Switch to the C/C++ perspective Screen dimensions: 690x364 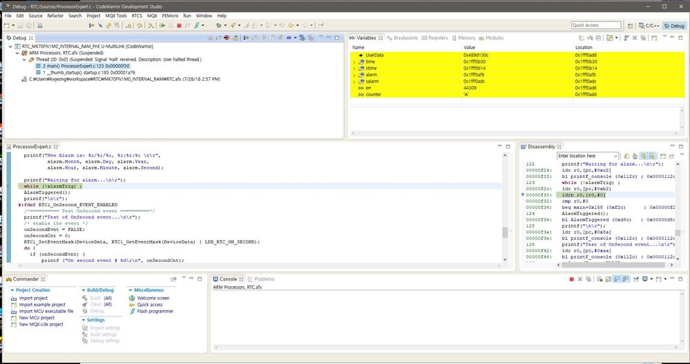coord(649,26)
